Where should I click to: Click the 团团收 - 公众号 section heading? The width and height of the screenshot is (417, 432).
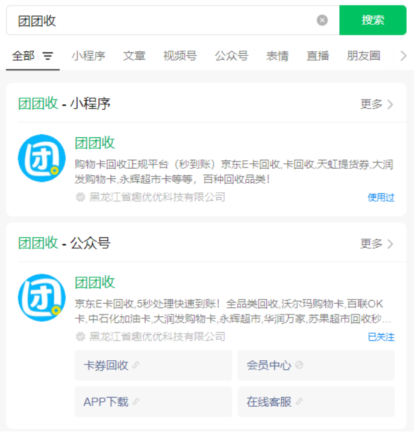click(64, 243)
